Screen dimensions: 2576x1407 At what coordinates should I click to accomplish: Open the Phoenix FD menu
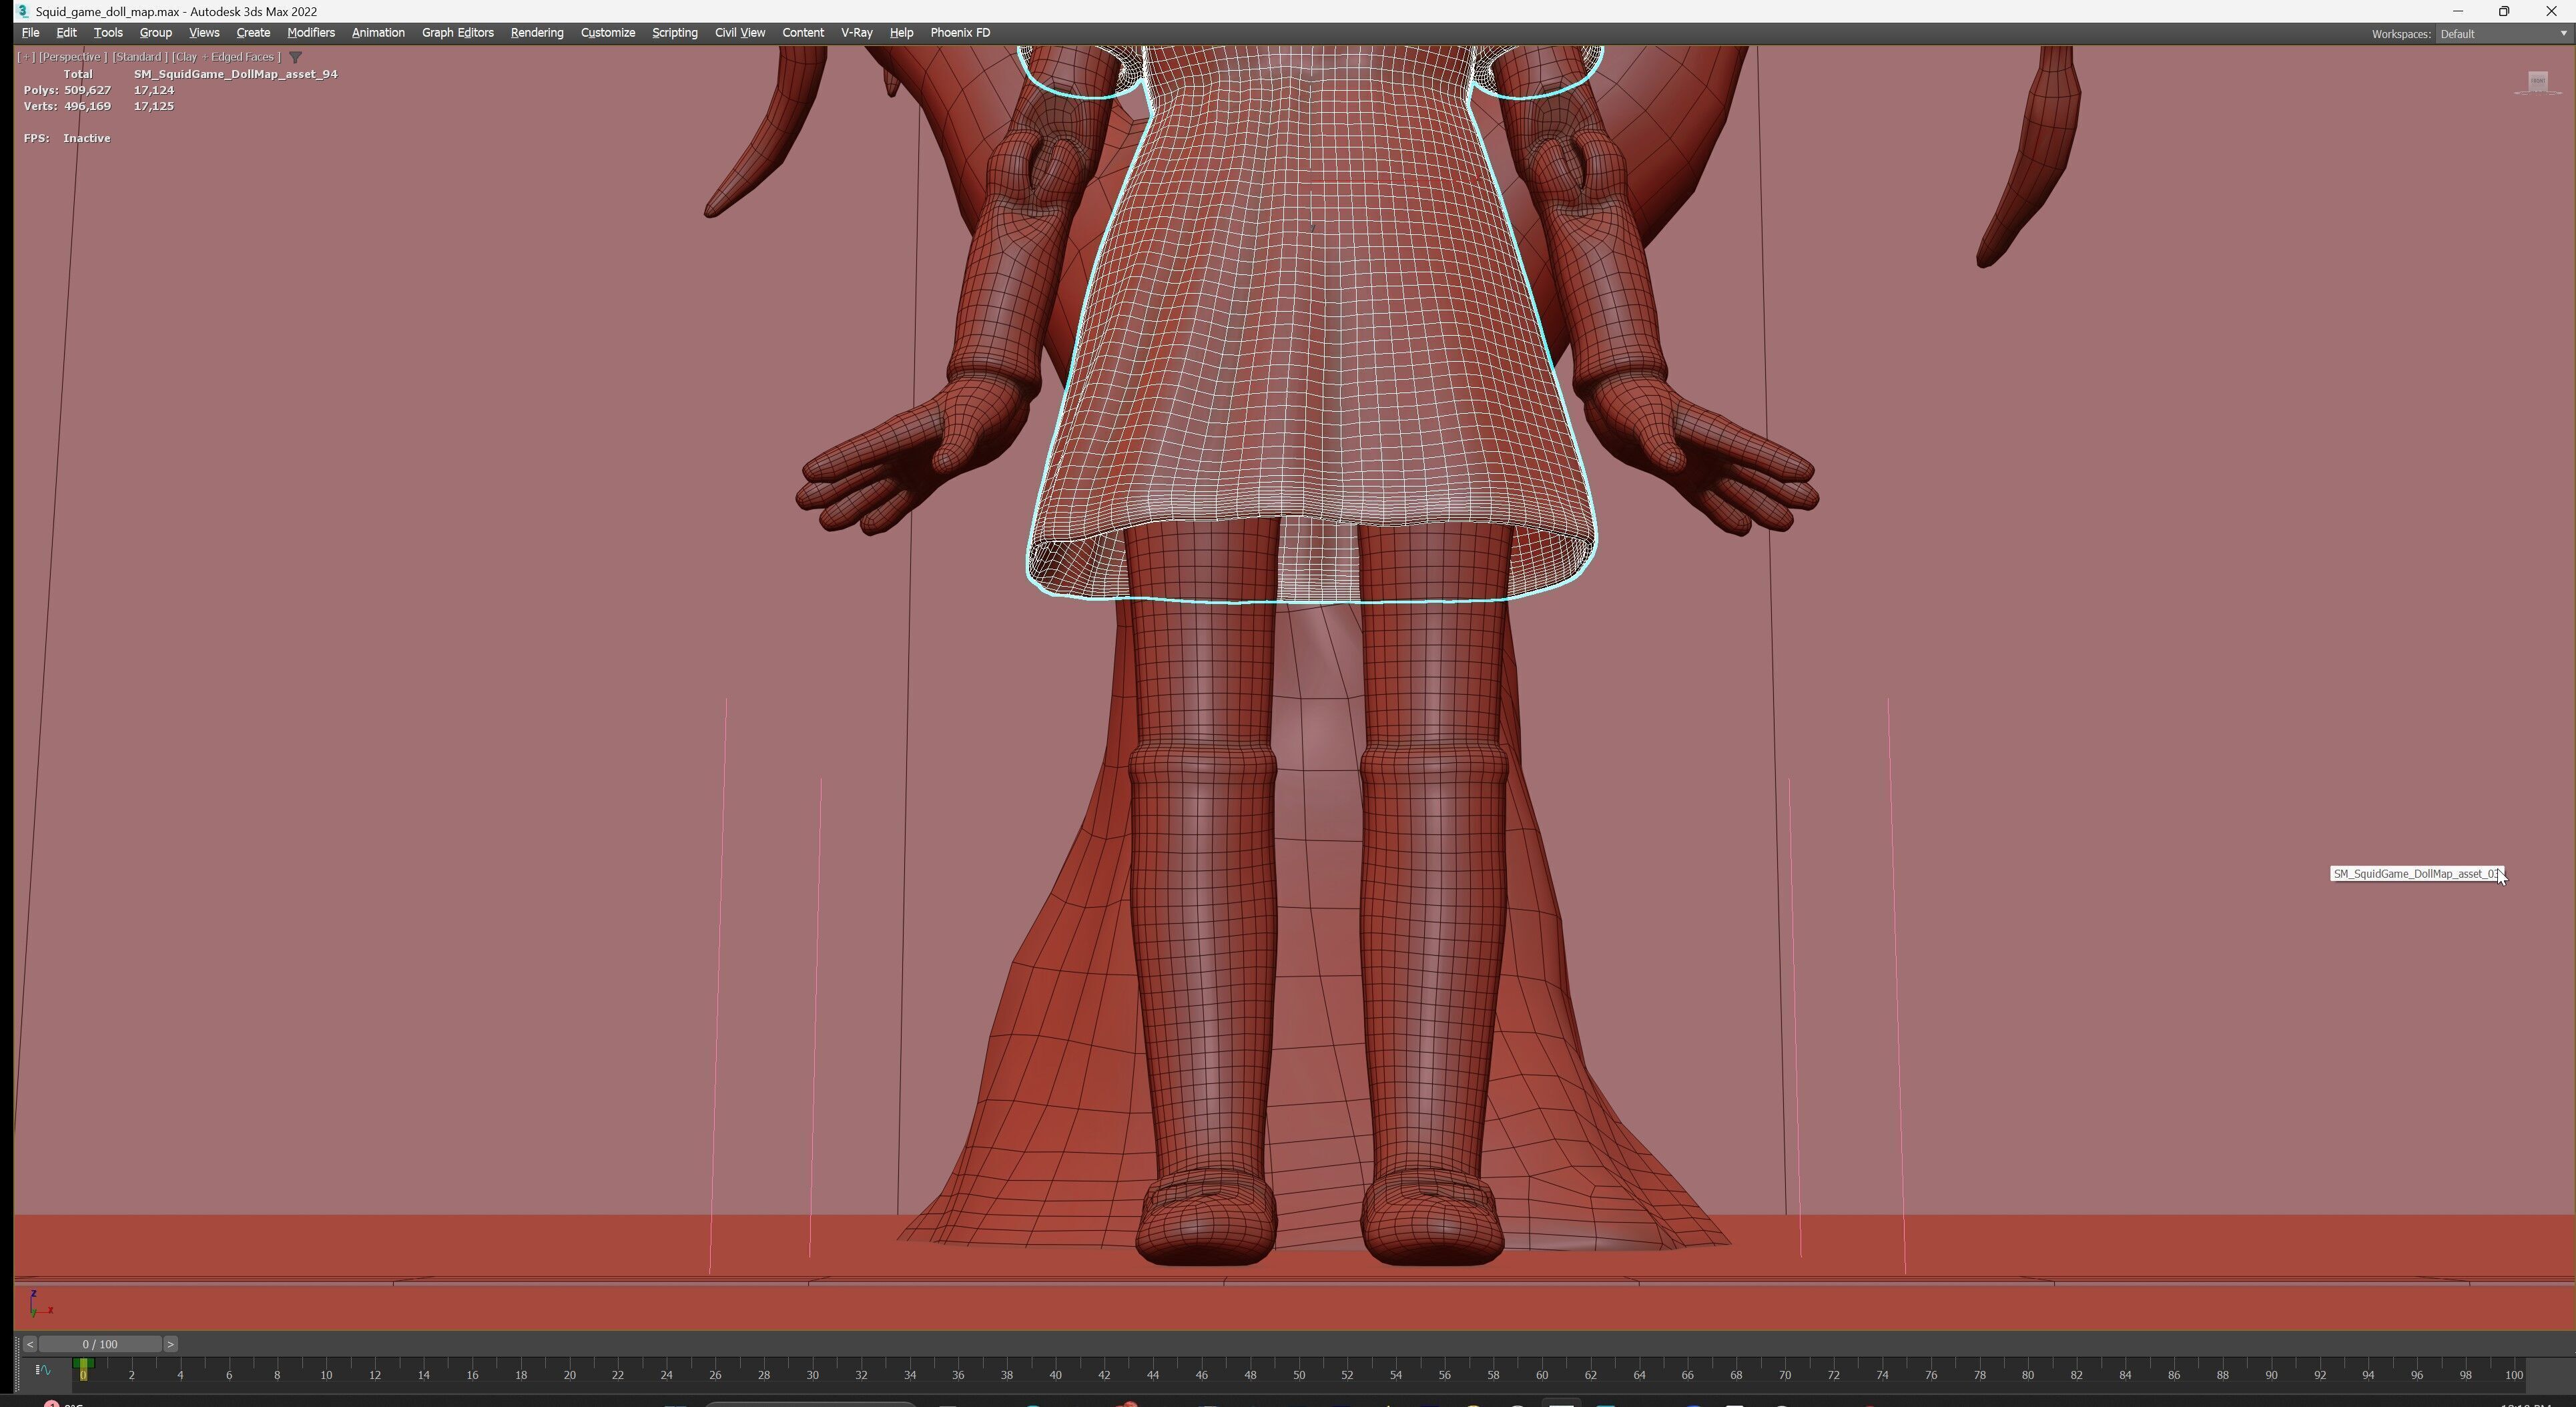(x=960, y=33)
